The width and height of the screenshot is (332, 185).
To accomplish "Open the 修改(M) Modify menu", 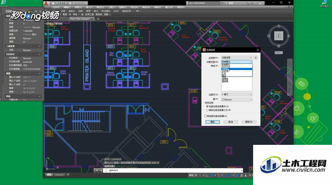I will pos(146,7).
